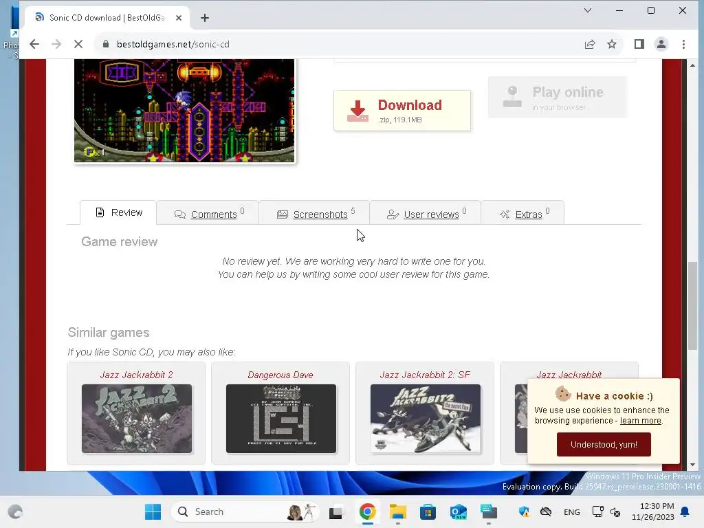Open Chrome's three-dot menu
This screenshot has height=528, width=704.
(683, 44)
